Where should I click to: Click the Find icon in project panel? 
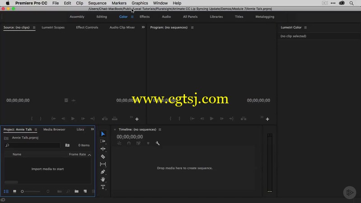[x=68, y=191]
